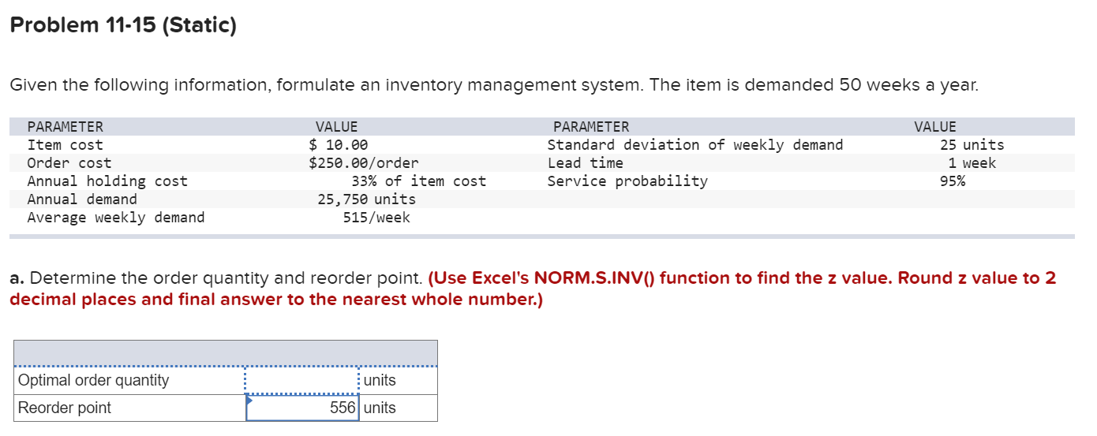
Task: Click the empty gray header of answer table
Action: (x=226, y=353)
